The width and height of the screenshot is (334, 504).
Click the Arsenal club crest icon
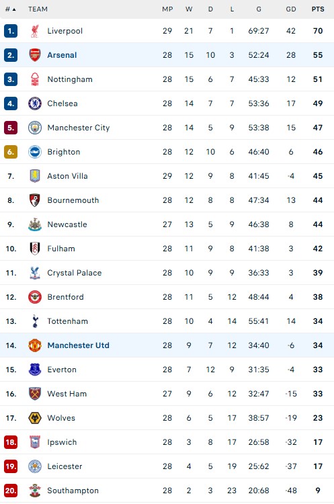[x=35, y=55]
